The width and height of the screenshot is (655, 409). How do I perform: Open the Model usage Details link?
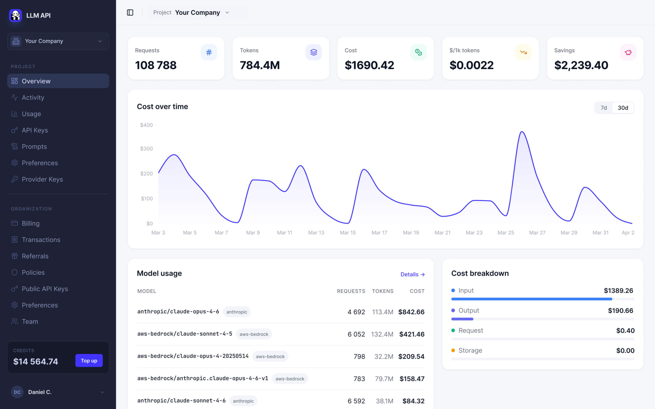pyautogui.click(x=412, y=274)
